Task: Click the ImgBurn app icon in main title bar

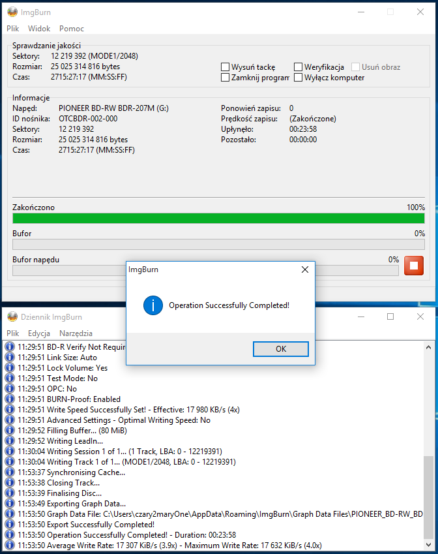Action: 12,12
